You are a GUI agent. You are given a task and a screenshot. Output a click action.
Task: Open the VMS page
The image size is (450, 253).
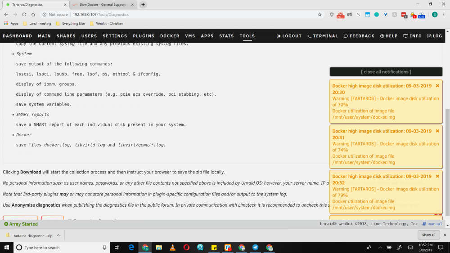pyautogui.click(x=190, y=36)
